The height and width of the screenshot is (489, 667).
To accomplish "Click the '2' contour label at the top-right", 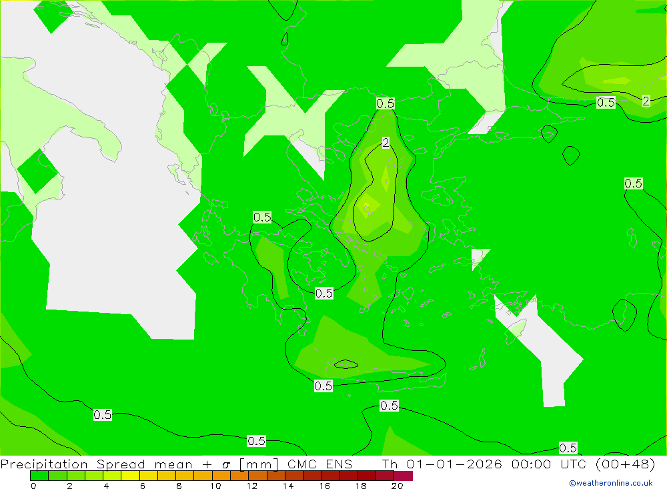I will [x=646, y=101].
